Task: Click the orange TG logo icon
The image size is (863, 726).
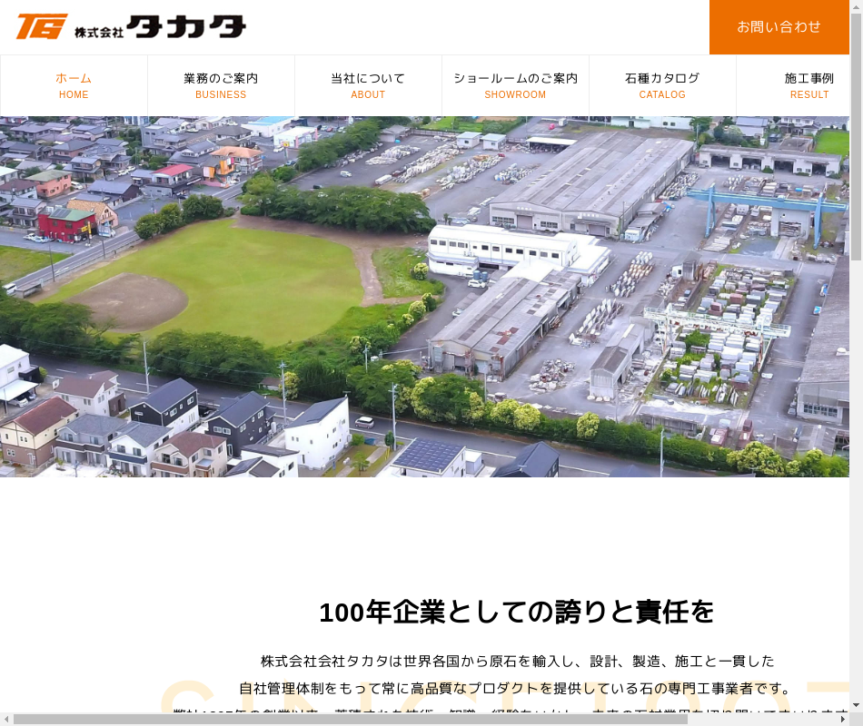Action: click(x=42, y=26)
